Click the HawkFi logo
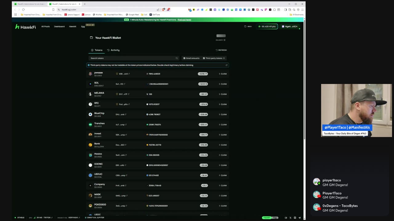394x221 pixels. pos(26,27)
